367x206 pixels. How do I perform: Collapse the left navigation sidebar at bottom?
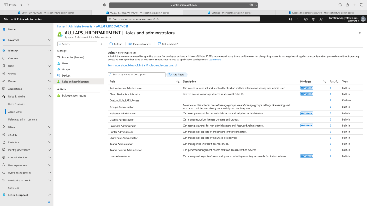click(49, 202)
